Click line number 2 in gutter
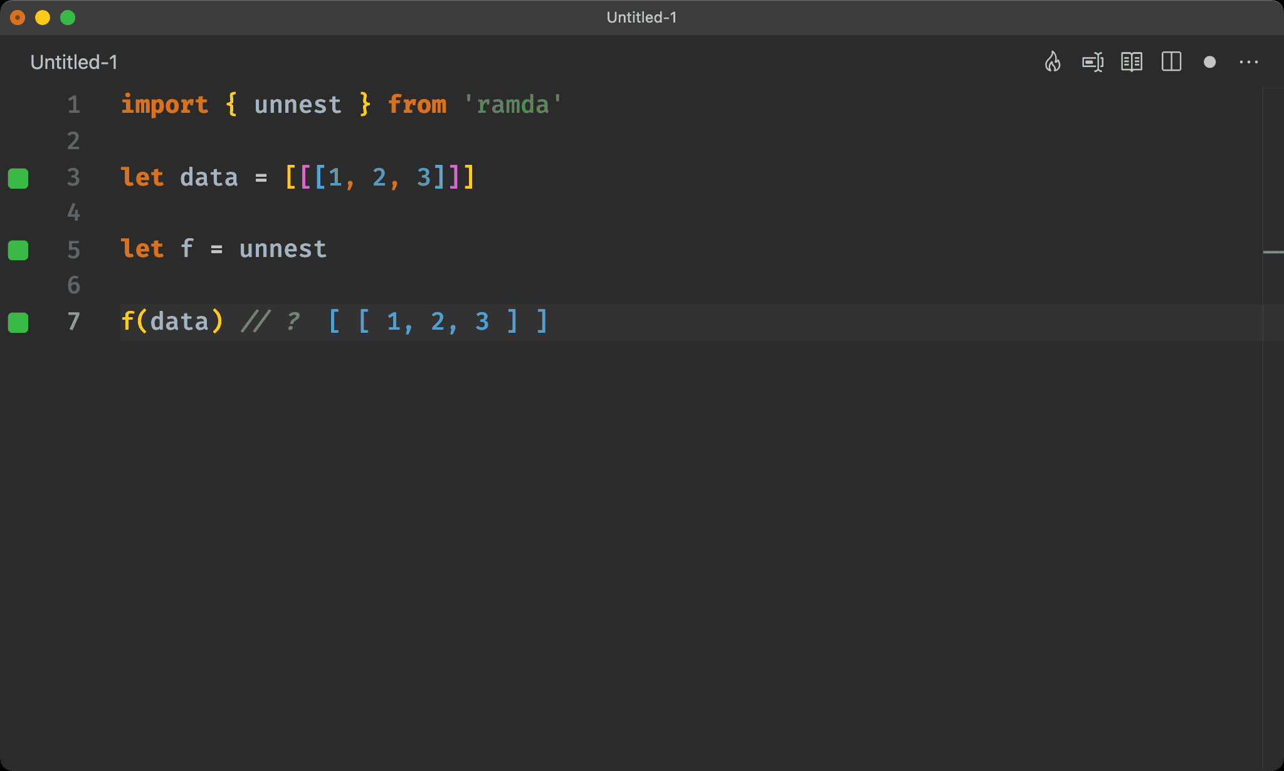The image size is (1284, 771). [74, 141]
